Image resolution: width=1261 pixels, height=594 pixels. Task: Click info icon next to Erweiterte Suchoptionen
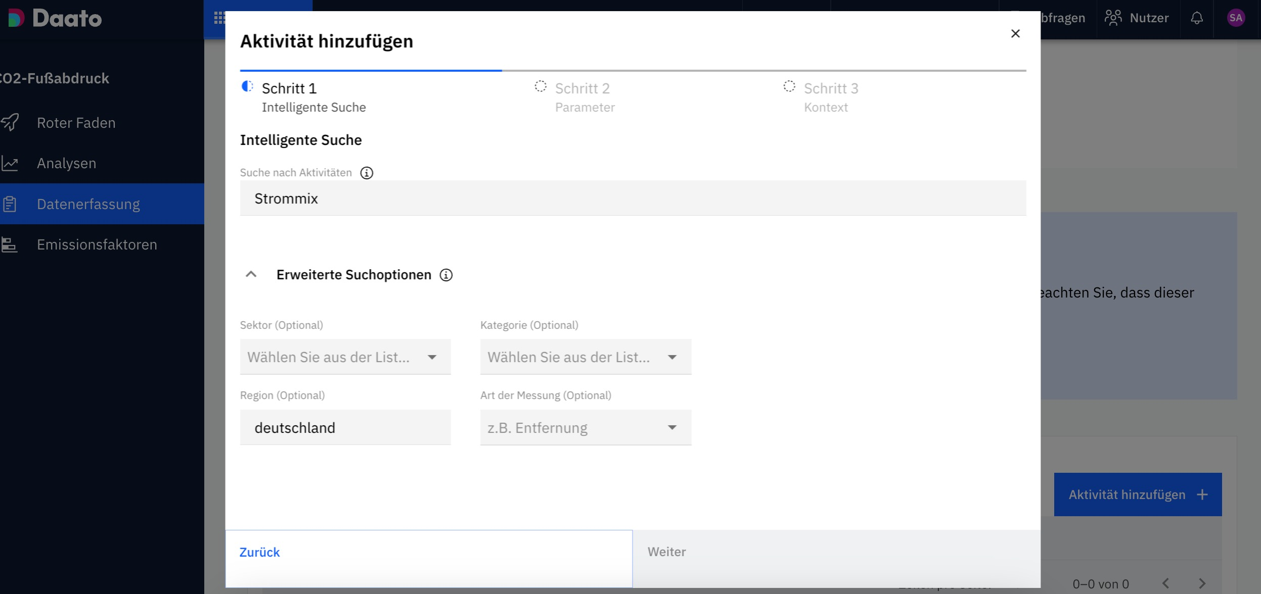click(446, 275)
